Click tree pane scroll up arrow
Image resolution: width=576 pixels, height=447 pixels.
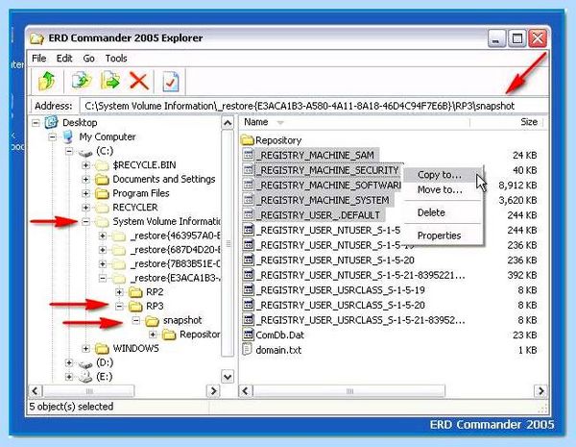[x=228, y=122]
